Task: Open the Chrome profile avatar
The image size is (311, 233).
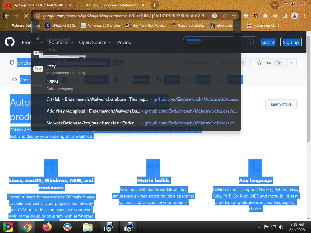Action: pyautogui.click(x=295, y=16)
